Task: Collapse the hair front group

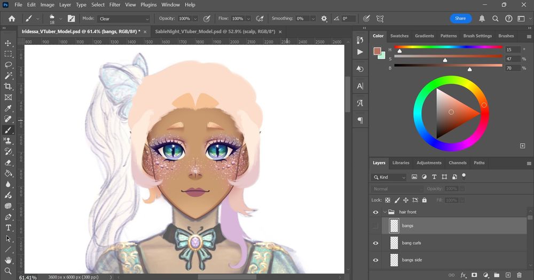Action: (384, 212)
